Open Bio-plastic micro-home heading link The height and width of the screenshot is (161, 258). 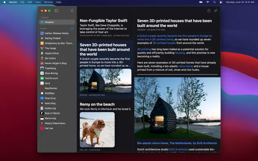coord(177,143)
